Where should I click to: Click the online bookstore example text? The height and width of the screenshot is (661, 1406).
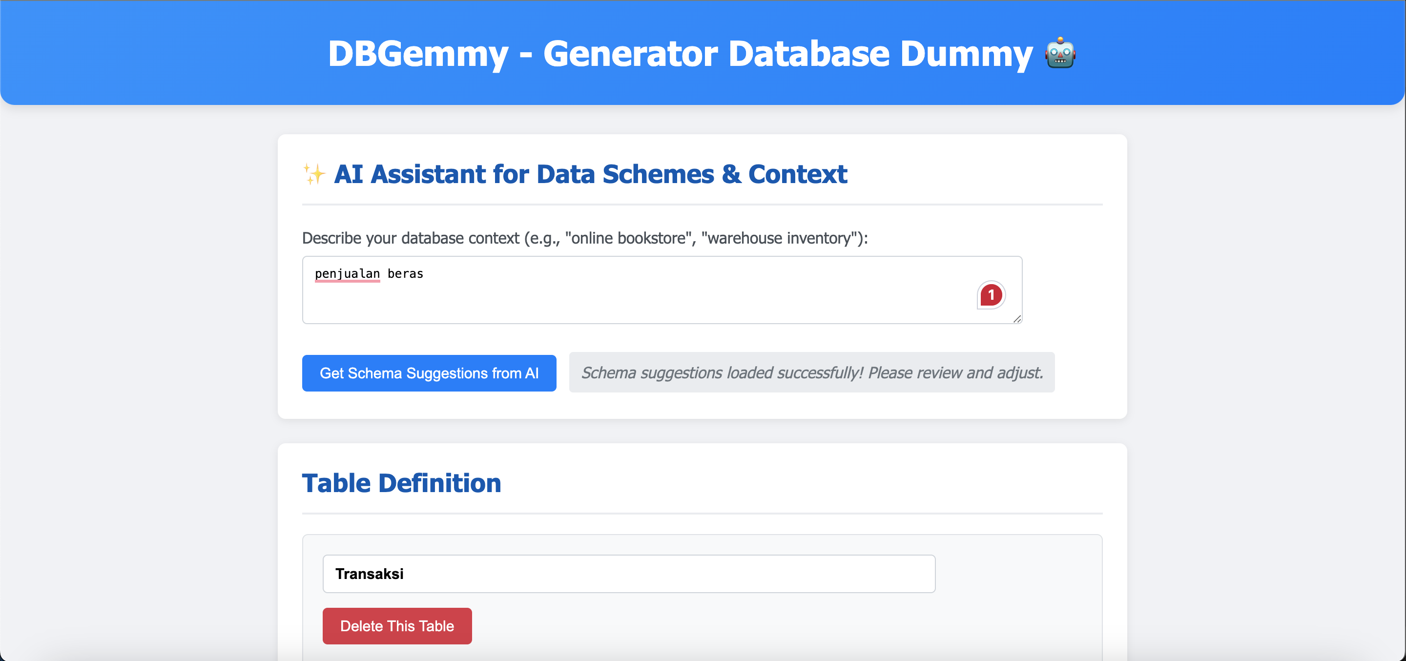click(628, 239)
